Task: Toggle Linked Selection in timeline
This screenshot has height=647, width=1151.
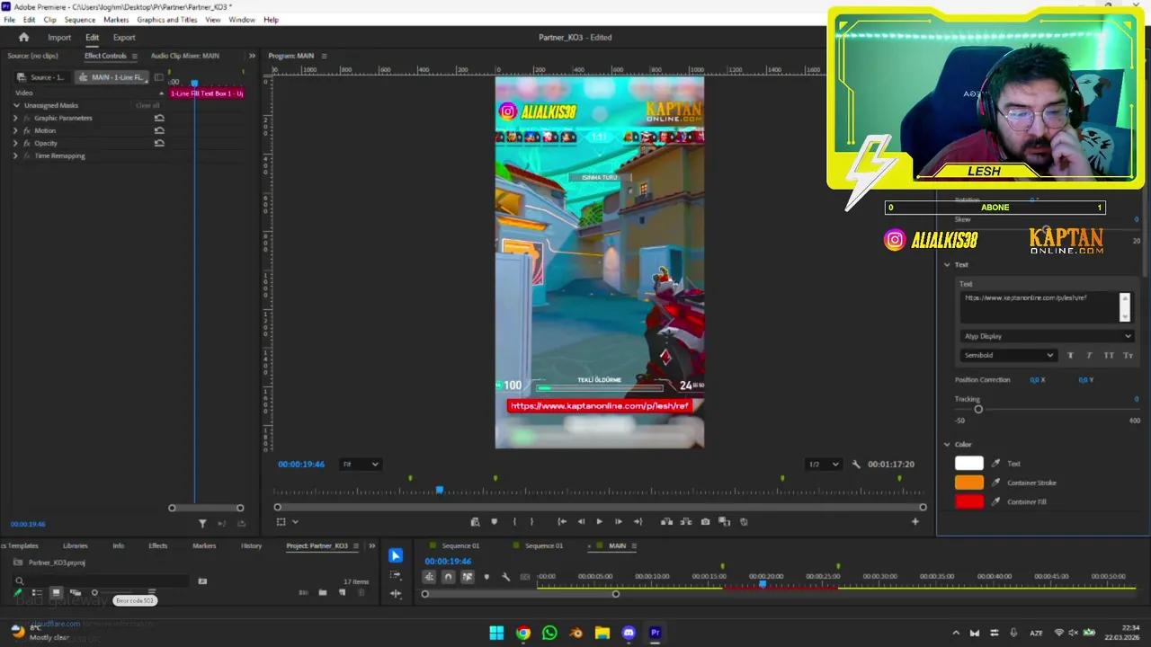Action: tap(468, 577)
